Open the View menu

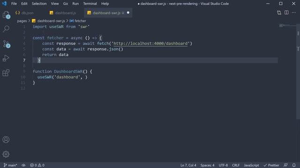[x=55, y=4]
